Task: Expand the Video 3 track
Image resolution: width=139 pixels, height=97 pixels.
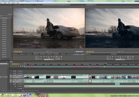Action: tap(18, 71)
